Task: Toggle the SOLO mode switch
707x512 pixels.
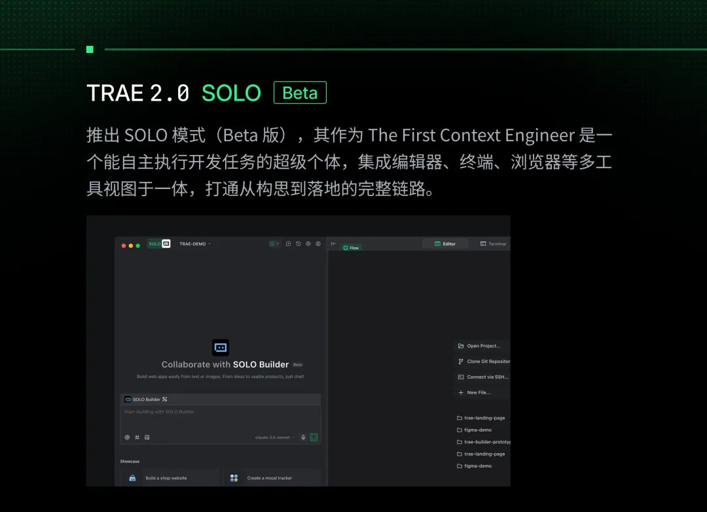Action: pos(159,244)
